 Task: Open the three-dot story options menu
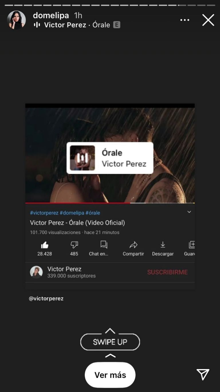point(185,20)
